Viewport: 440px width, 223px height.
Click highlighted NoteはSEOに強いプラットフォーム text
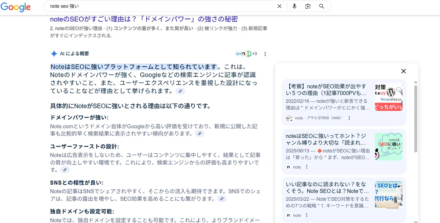click(x=134, y=66)
